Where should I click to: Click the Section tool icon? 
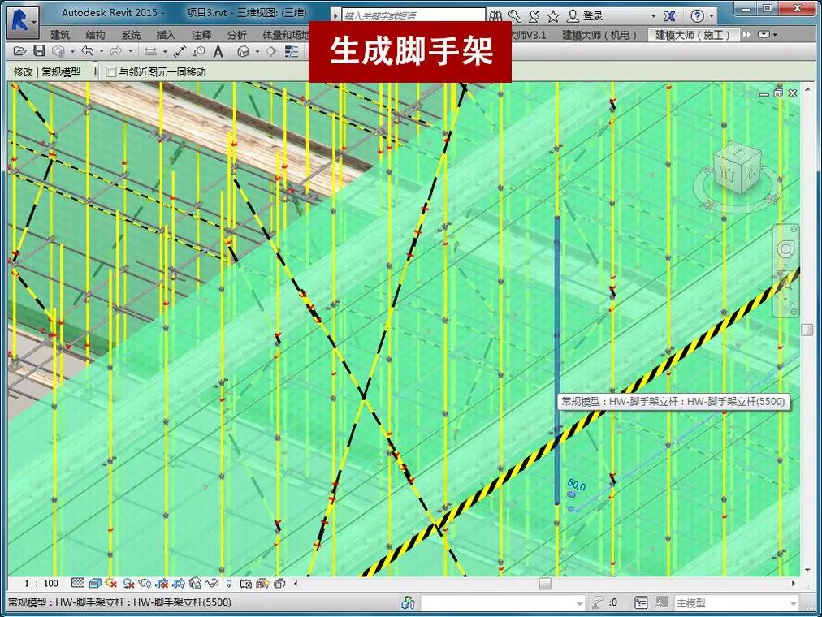[271, 51]
